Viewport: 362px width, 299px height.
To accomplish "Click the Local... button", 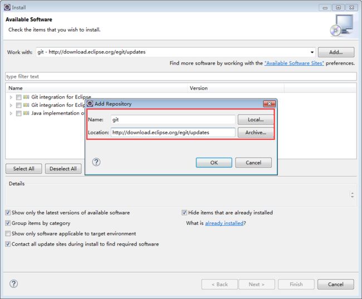I will 256,120.
